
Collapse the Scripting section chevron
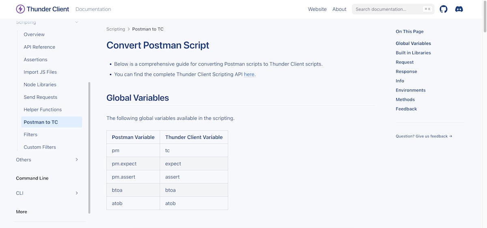tap(77, 22)
